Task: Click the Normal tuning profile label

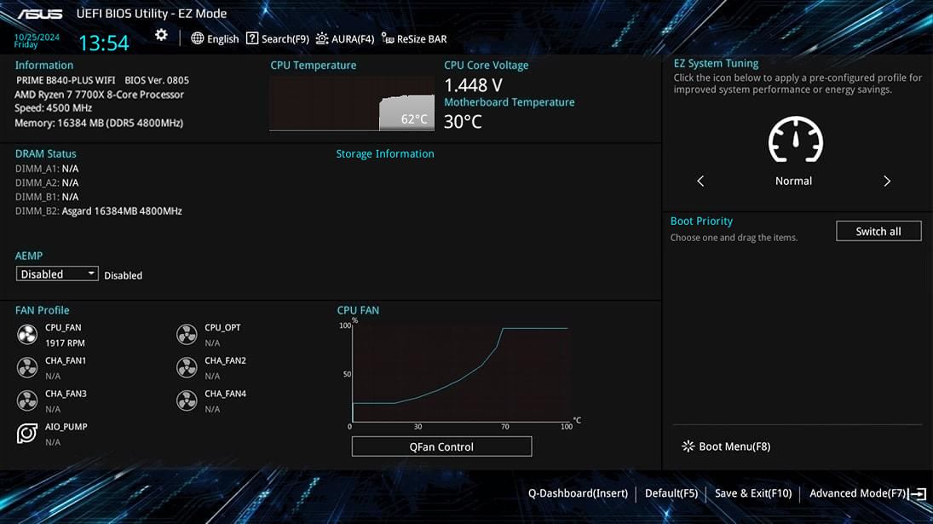Action: pyautogui.click(x=793, y=181)
